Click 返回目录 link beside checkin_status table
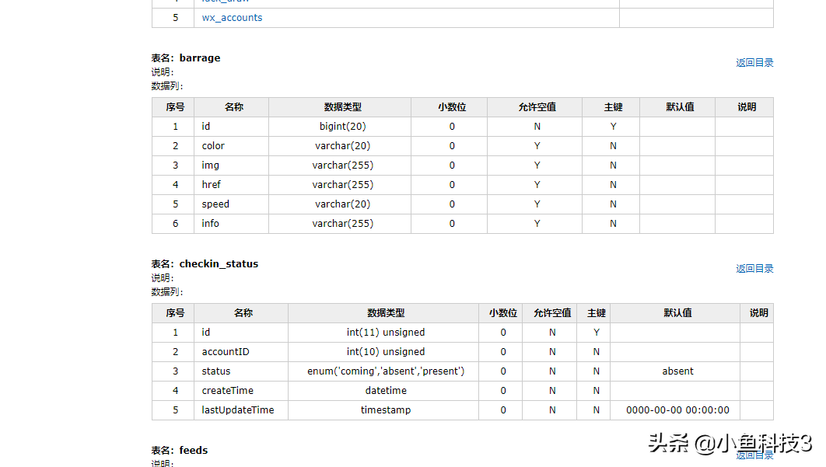The image size is (826, 467). [x=754, y=269]
